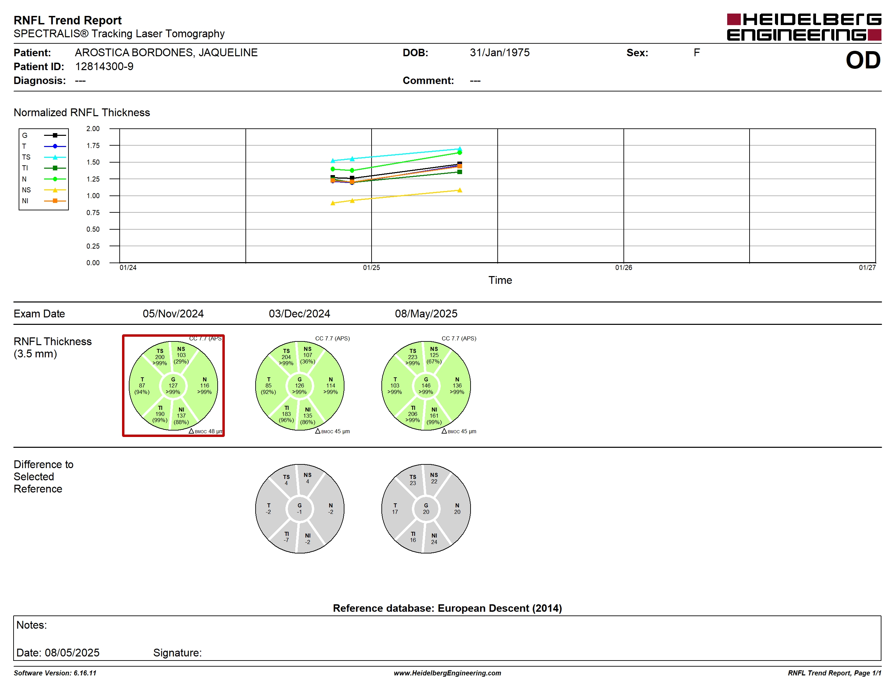Image resolution: width=895 pixels, height=691 pixels.
Task: Click Date: 08/05/2025 in notes
Action: (58, 652)
